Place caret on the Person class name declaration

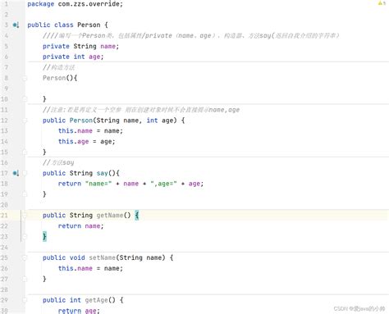point(89,25)
